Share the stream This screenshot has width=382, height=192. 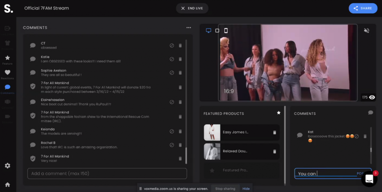pos(363,8)
